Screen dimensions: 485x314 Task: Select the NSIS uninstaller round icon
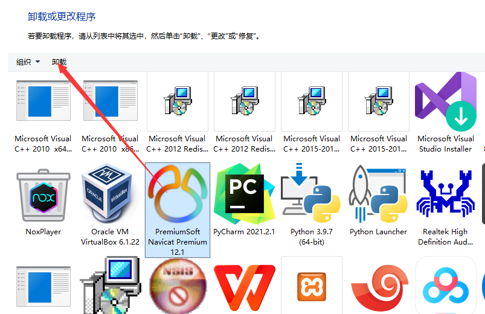pos(178,286)
